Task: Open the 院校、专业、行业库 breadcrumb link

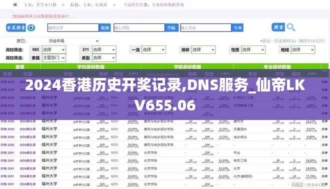Action: tap(89, 4)
